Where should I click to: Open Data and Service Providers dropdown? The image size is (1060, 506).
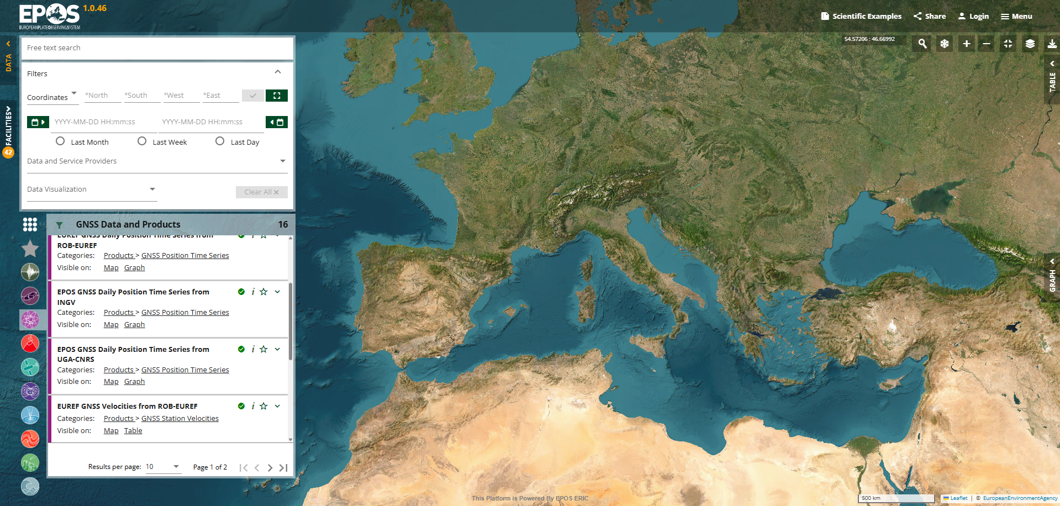[x=157, y=161]
